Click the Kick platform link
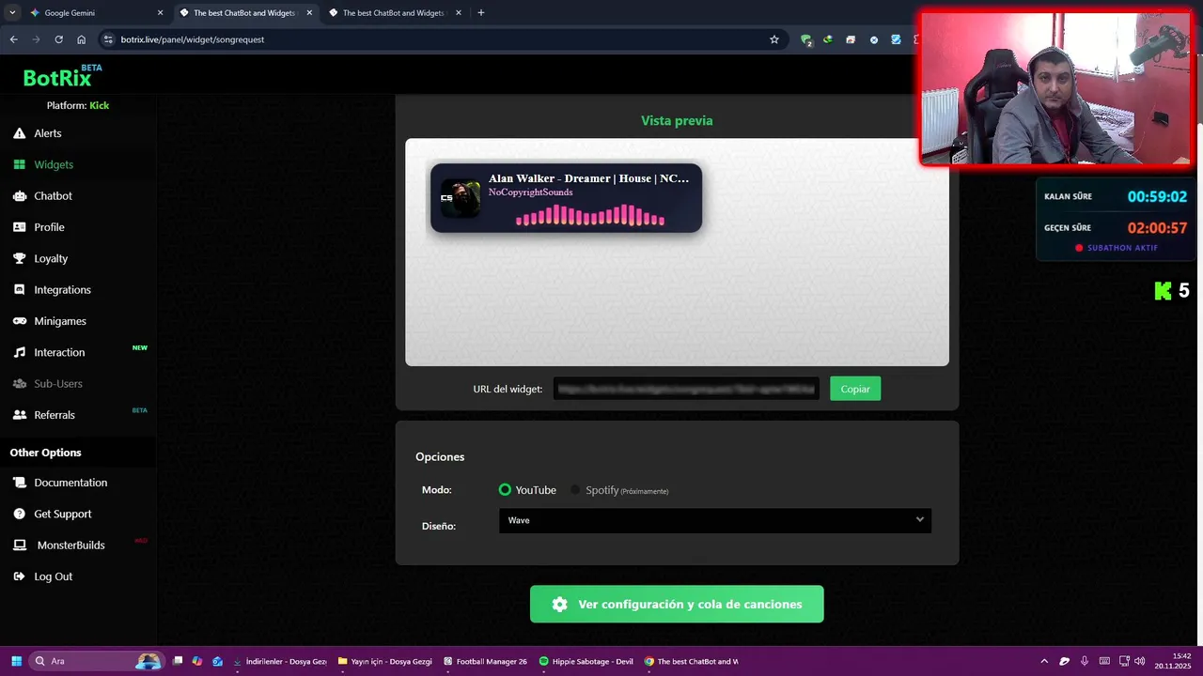 [x=100, y=105]
